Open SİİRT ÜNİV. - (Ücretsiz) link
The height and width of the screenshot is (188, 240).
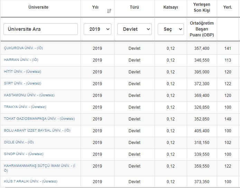tap(22, 83)
